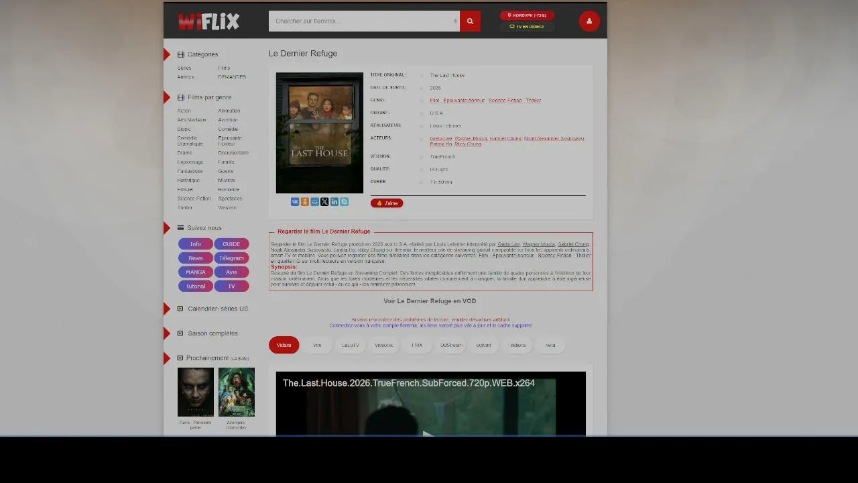This screenshot has height=483, width=858.
Task: Open actor Wagner Moura's page
Action: coord(471,139)
